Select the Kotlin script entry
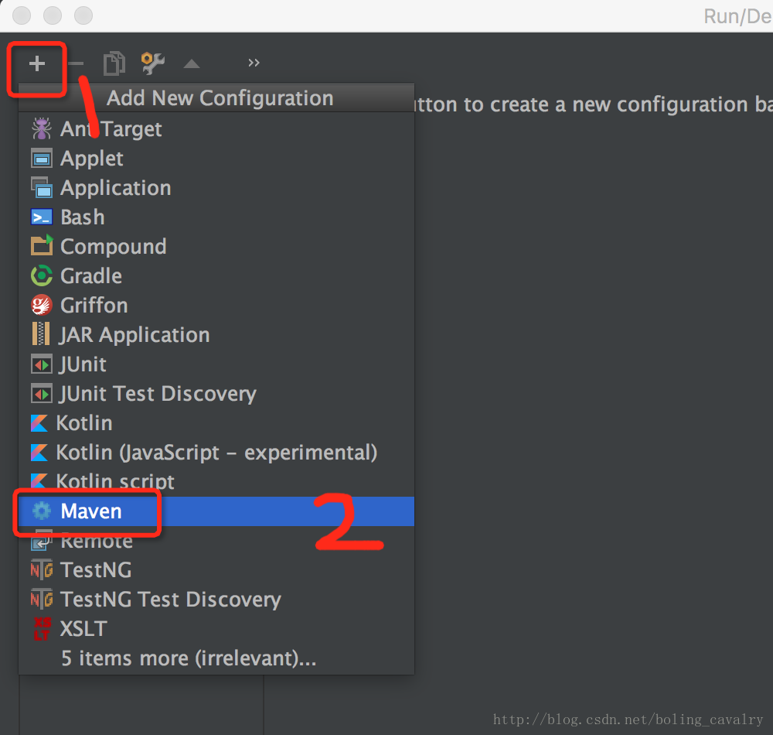773x735 pixels. [x=216, y=482]
